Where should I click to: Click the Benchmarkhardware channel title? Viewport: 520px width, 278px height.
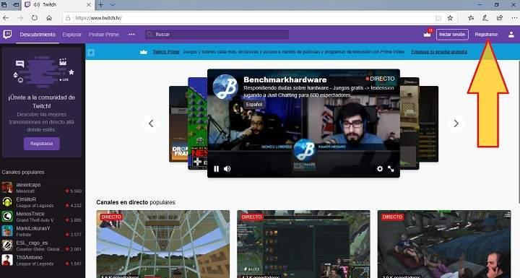[x=285, y=79]
